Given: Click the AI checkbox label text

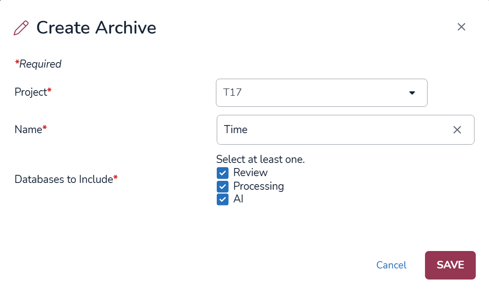Looking at the screenshot, I should click(238, 199).
